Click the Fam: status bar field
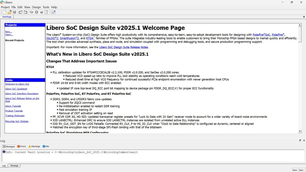This screenshot has height=172, width=306. [295, 170]
